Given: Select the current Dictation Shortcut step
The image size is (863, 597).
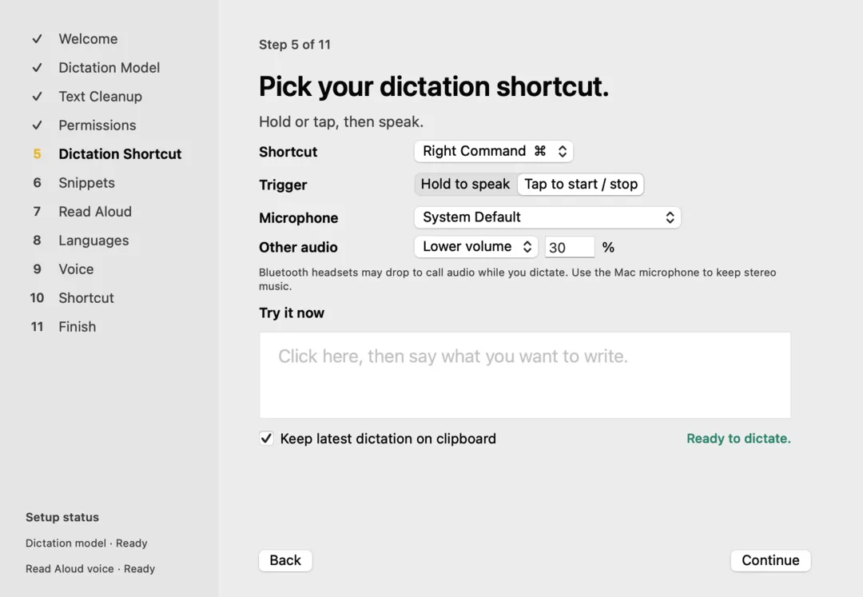Looking at the screenshot, I should tap(120, 154).
